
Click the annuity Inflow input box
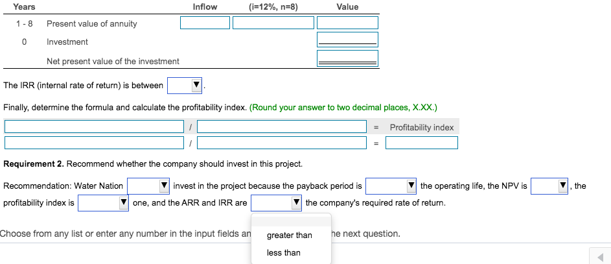[205, 23]
